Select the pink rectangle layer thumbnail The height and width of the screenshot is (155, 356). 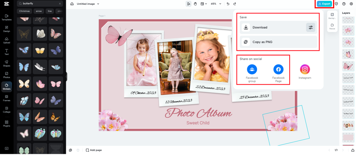click(x=348, y=138)
